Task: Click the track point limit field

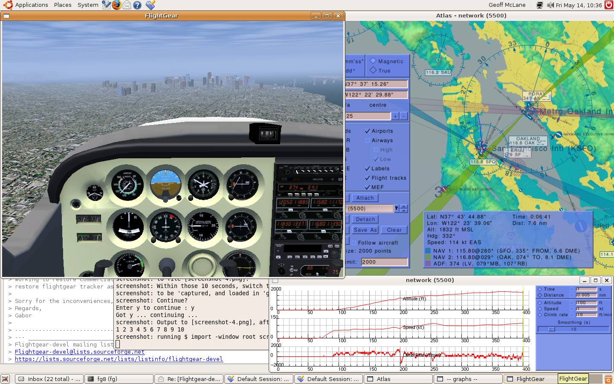Action: point(384,262)
